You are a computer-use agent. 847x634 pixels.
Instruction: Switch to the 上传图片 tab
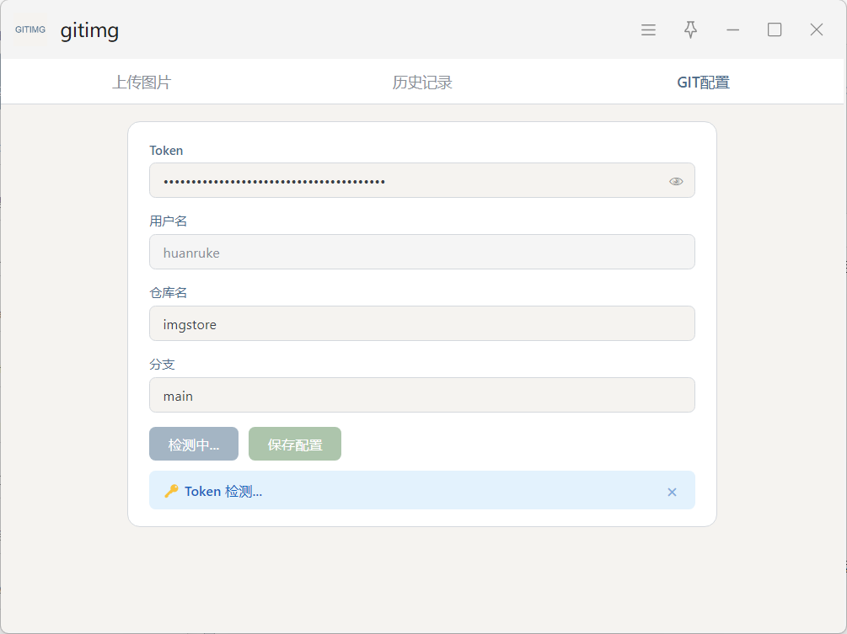pyautogui.click(x=142, y=82)
